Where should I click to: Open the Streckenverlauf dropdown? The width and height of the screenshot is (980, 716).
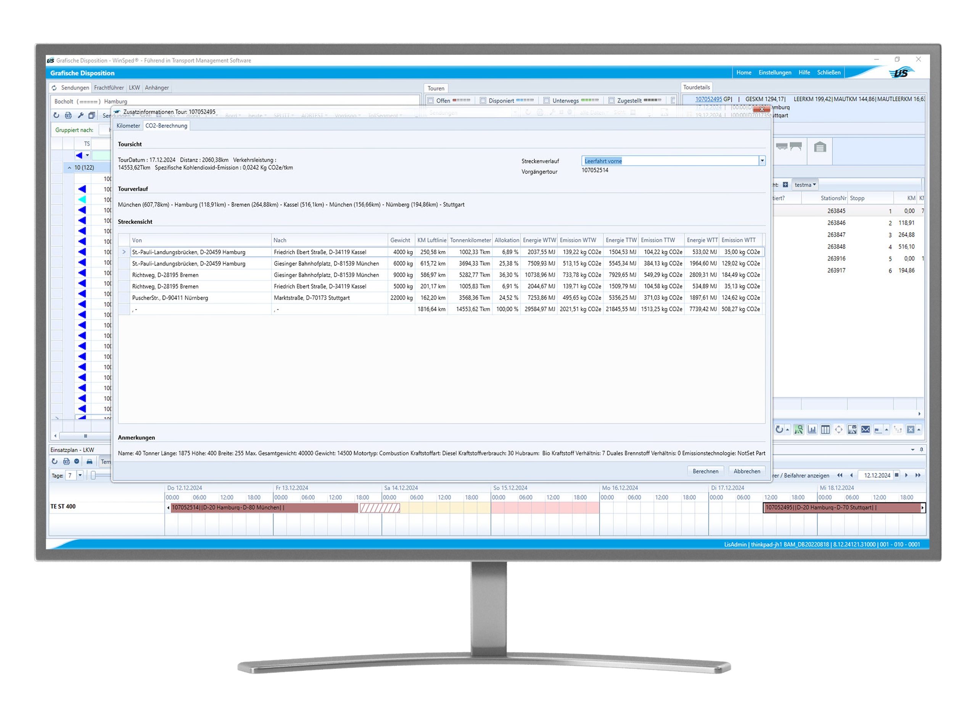[763, 161]
